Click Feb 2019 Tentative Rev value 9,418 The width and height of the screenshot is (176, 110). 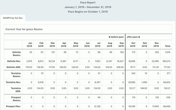pyautogui.click(x=41, y=82)
